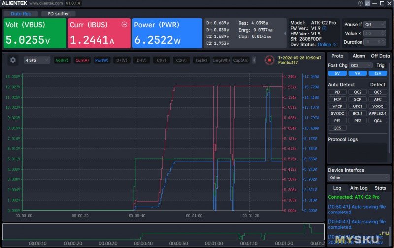Collapse the channel list left arrow
The image size is (394, 248).
coord(254,60)
